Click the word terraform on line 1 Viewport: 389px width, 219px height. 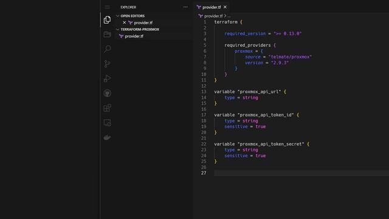coord(225,22)
